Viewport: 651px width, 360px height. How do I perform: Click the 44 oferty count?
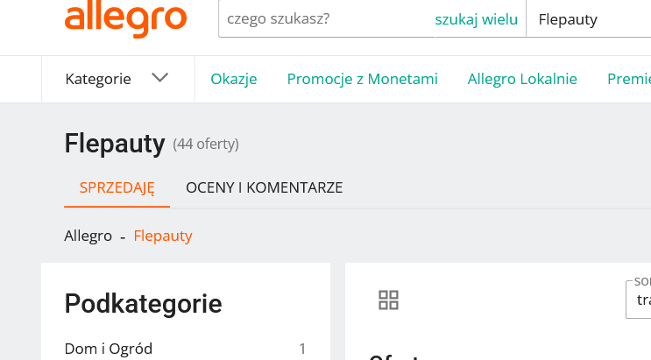tap(206, 144)
